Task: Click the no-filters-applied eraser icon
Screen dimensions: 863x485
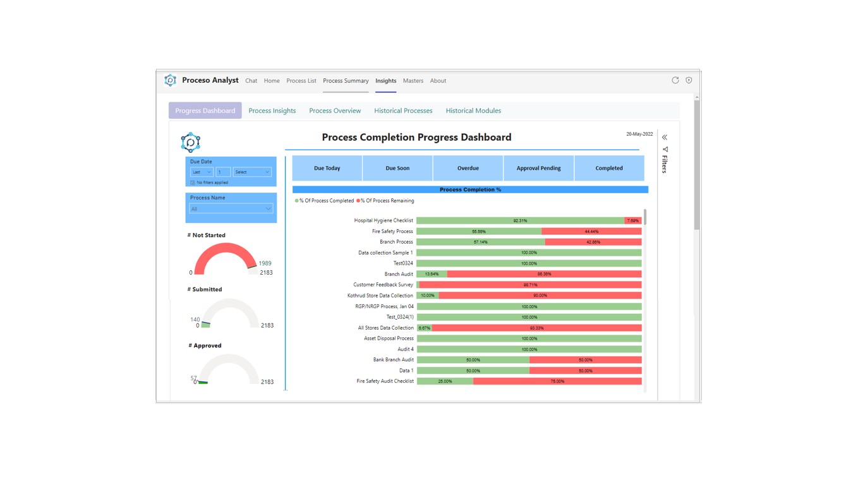Action: point(193,183)
